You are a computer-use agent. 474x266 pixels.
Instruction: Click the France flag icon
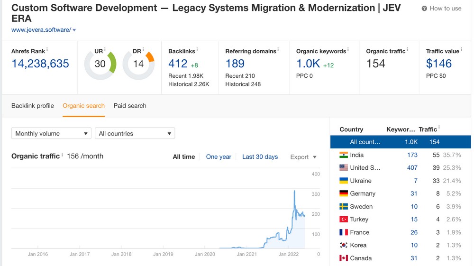coord(344,232)
